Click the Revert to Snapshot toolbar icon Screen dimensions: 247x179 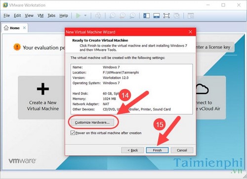pos(123,15)
